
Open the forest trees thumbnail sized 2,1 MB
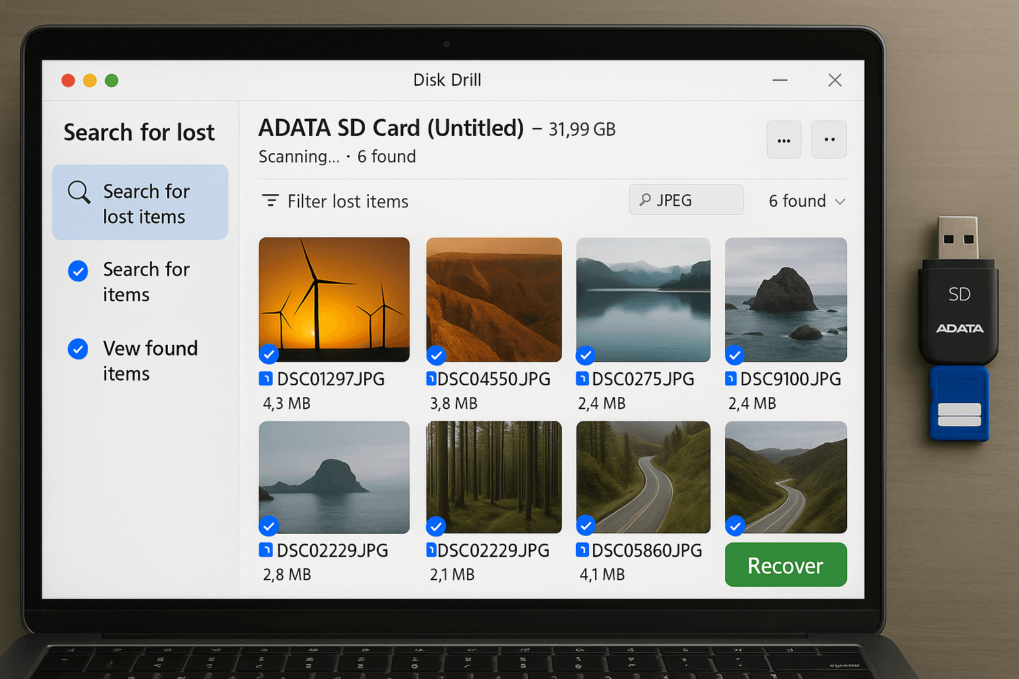coord(494,477)
